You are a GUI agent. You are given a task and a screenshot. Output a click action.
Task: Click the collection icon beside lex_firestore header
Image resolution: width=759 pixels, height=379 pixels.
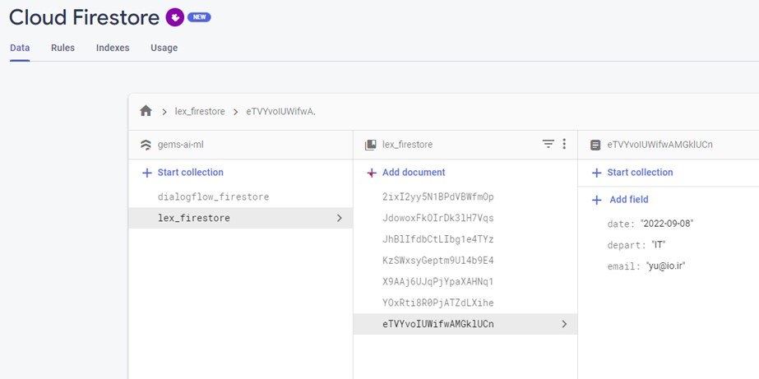(x=371, y=145)
